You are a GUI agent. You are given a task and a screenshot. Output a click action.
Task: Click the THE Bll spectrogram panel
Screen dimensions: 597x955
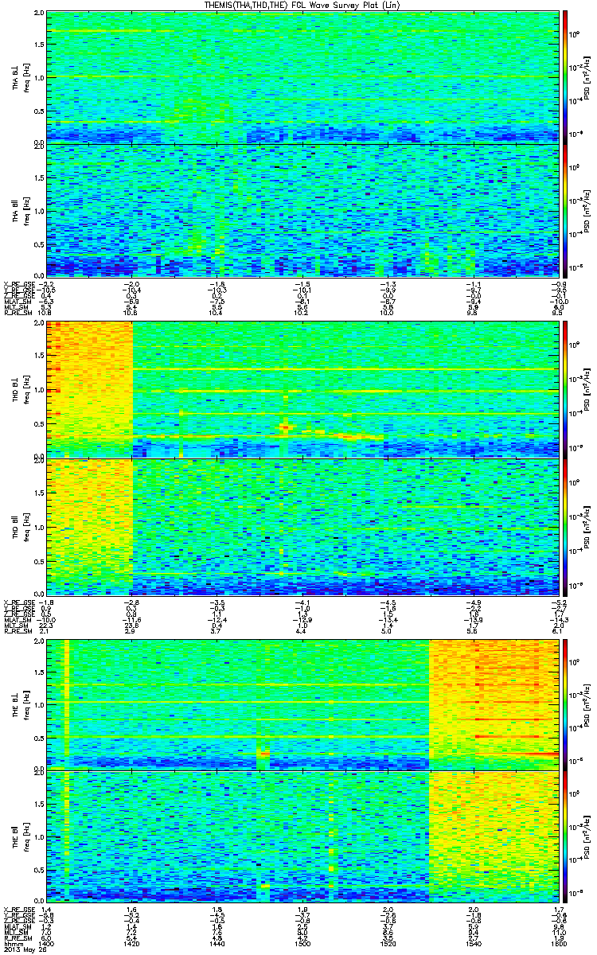[302, 835]
